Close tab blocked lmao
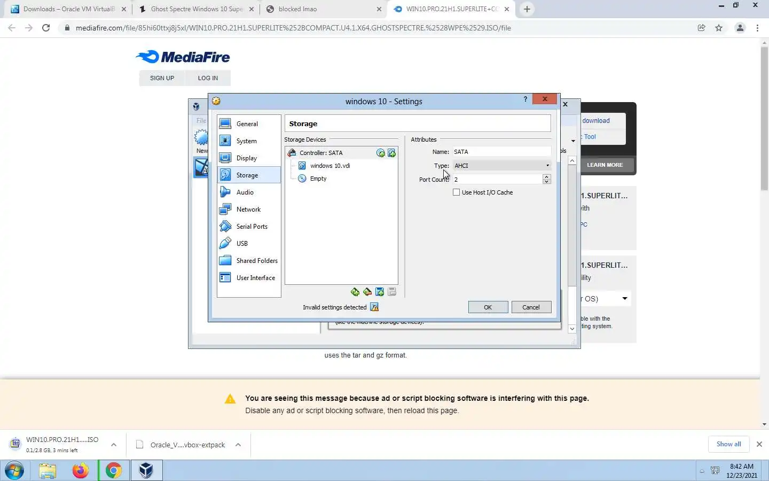 pyautogui.click(x=379, y=9)
